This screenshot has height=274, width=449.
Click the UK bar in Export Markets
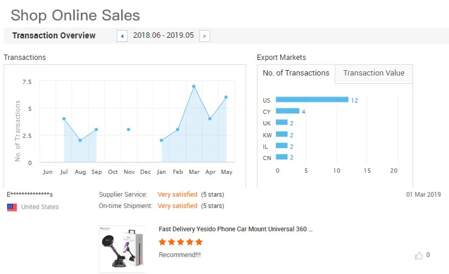[282, 123]
